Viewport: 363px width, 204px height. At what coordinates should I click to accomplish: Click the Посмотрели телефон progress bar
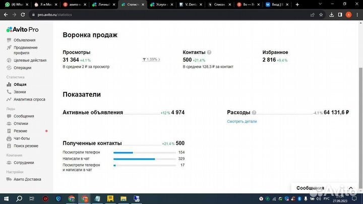click(x=145, y=152)
